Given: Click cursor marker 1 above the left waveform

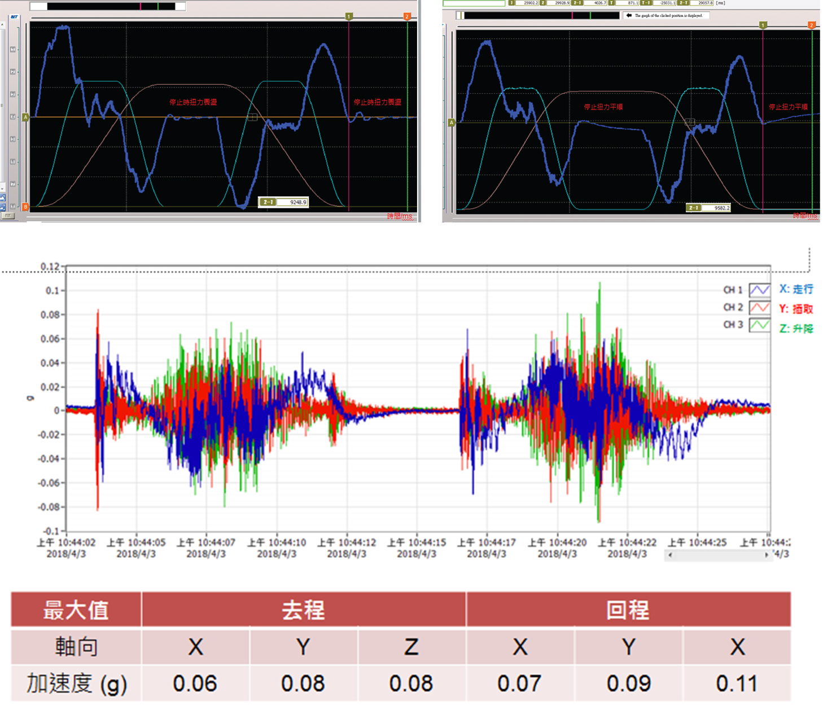Looking at the screenshot, I should (x=349, y=17).
